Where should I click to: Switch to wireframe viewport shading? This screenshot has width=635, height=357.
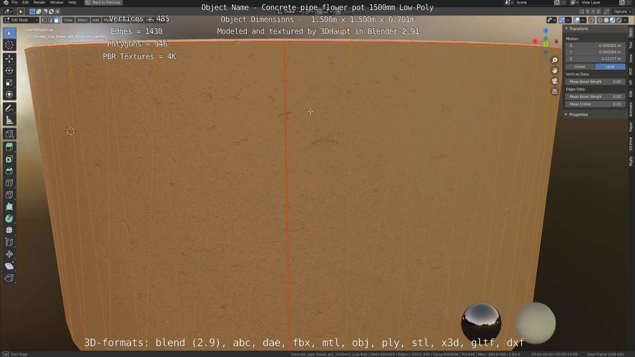coord(600,20)
